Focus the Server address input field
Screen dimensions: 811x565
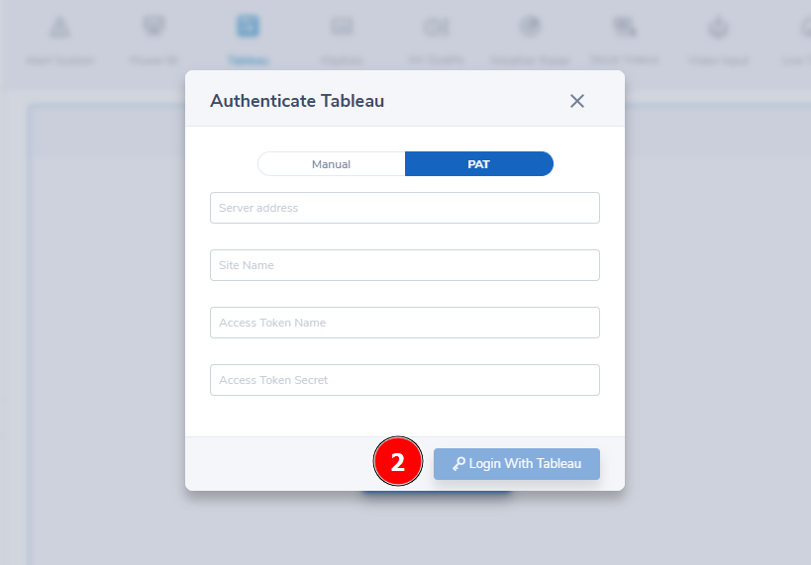[404, 208]
